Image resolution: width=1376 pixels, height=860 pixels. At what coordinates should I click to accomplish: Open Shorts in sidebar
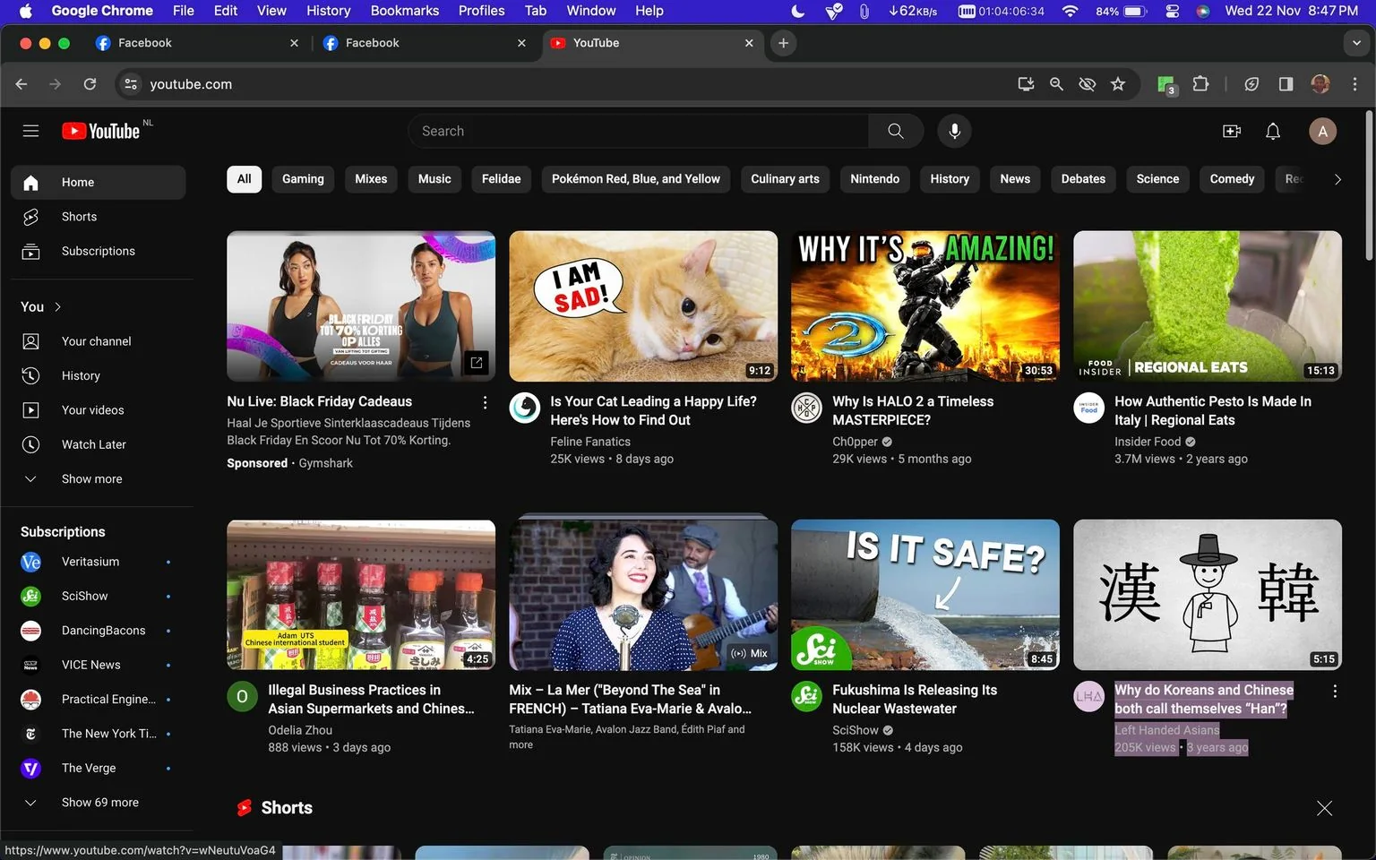(99, 217)
